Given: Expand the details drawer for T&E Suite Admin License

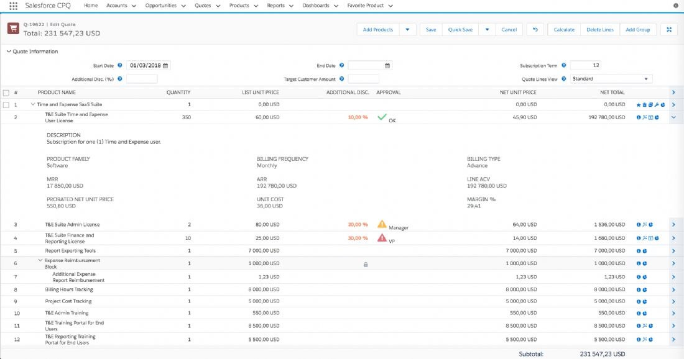Looking at the screenshot, I should pos(673,225).
